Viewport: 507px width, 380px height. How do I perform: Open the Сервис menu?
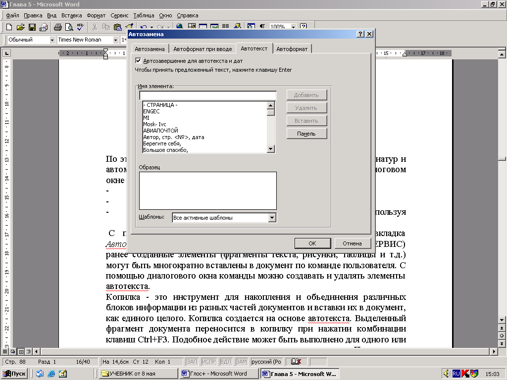point(119,15)
